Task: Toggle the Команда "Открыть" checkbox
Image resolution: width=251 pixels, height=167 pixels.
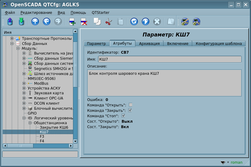Action: coord(131,105)
